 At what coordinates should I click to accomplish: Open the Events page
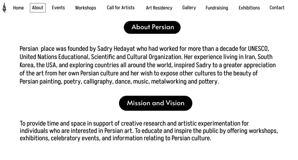58,8
